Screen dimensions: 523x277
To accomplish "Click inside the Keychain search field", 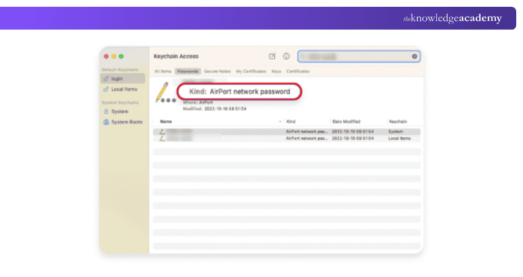I will click(x=359, y=57).
